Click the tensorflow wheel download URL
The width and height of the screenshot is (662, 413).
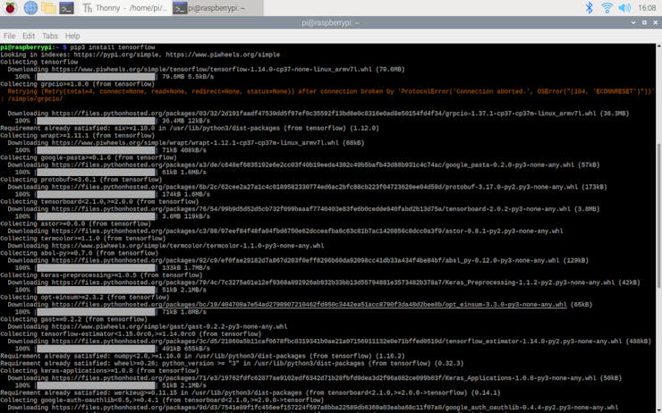(211, 69)
